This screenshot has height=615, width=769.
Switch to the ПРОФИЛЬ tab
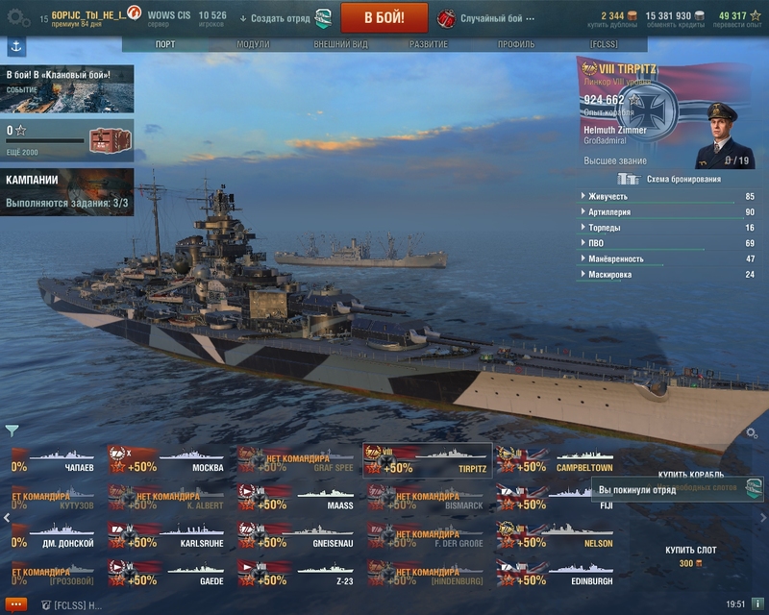516,44
